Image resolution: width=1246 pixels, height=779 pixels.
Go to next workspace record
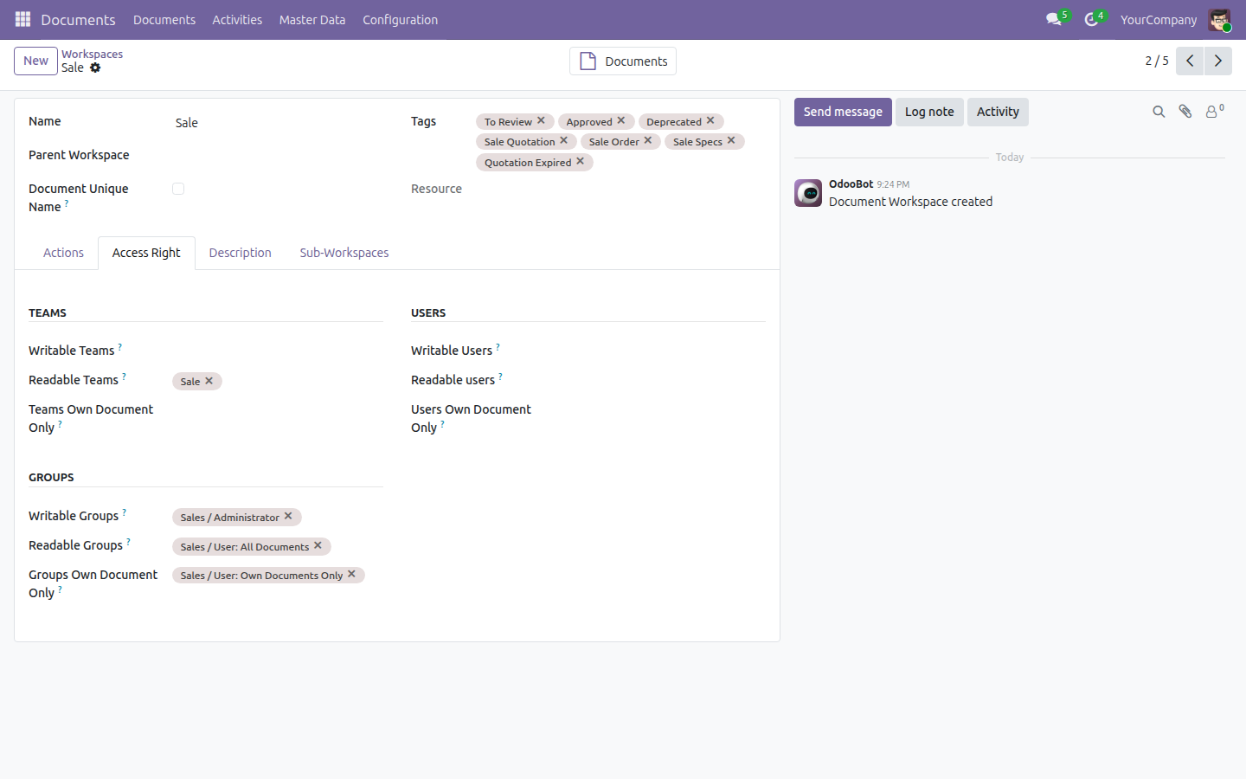click(1218, 61)
